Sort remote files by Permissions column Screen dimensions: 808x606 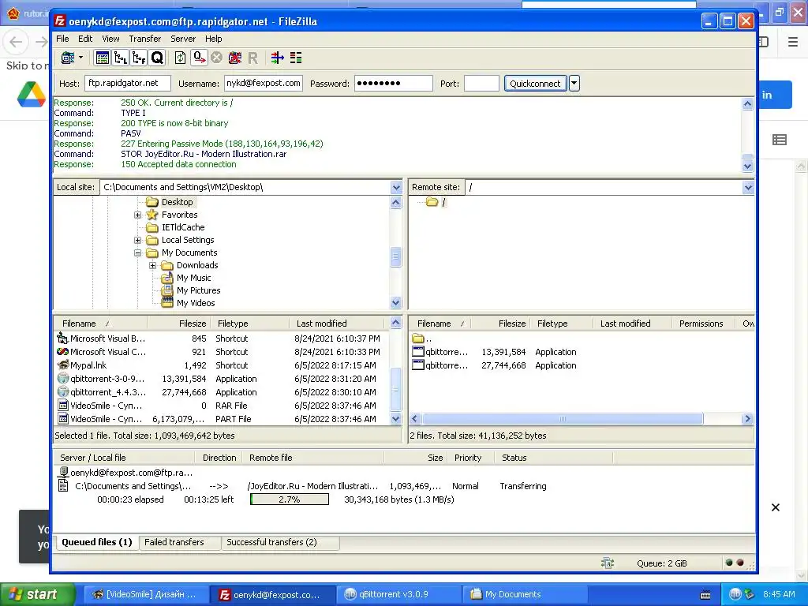point(703,324)
